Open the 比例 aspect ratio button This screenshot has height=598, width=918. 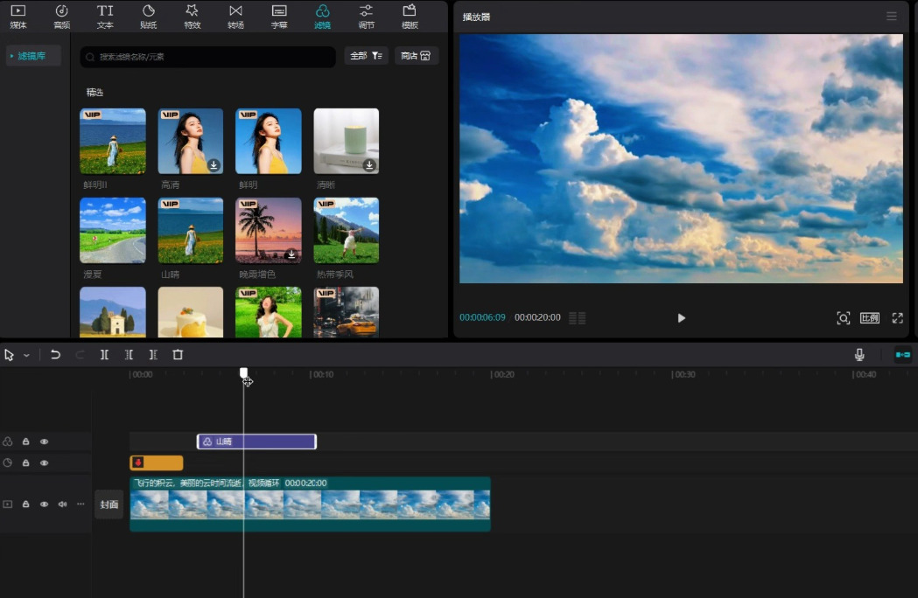869,318
